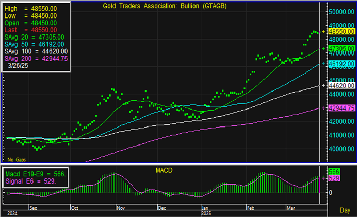Image resolution: width=358 pixels, height=218 pixels.
Task: Click the No Gaps indicator label
Action: point(15,160)
